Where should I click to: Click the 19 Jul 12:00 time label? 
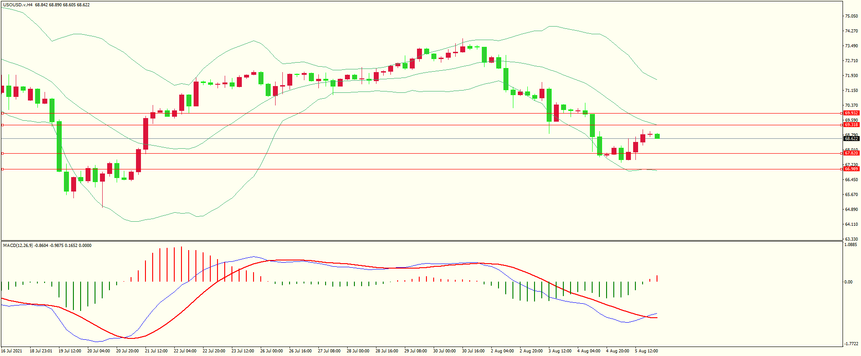tap(70, 351)
